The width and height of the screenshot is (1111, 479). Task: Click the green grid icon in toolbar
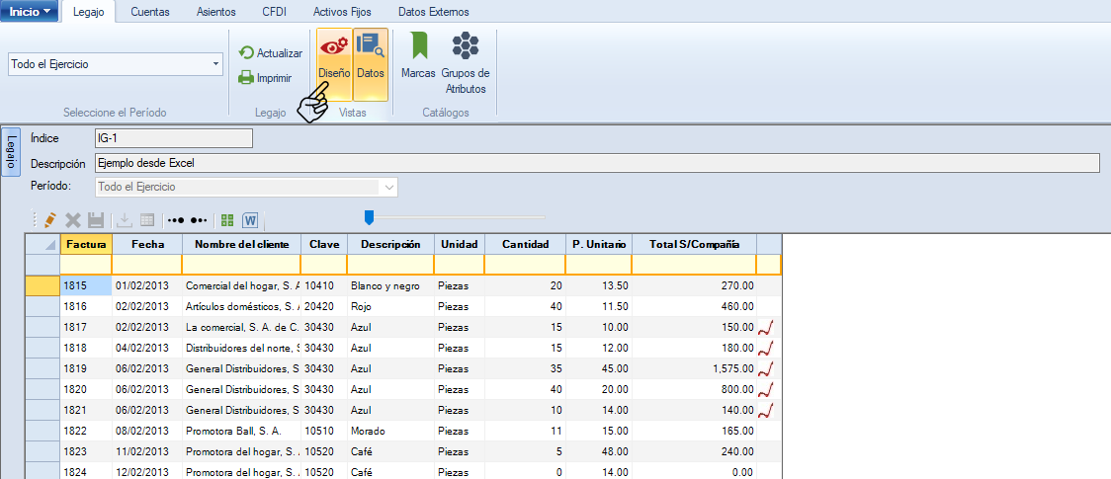click(227, 220)
